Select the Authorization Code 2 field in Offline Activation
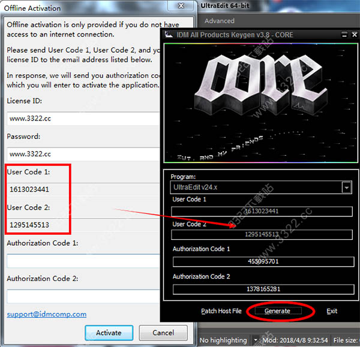Image resolution: width=360 pixels, height=347 pixels. pos(84,296)
